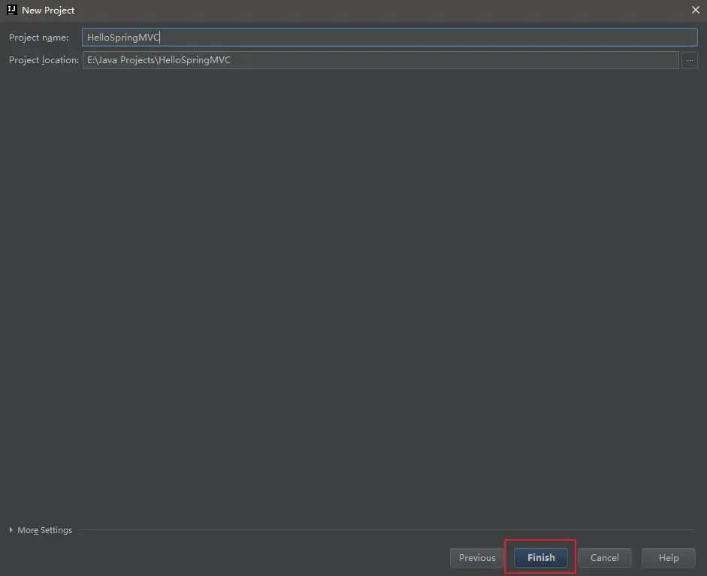Click the "Project name:" label
Screen dimensions: 707x576
coord(39,38)
